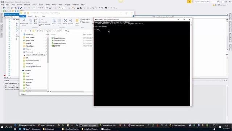Click the navigation pane vertical scrollbar
This screenshot has width=232, height=131.
point(48,51)
